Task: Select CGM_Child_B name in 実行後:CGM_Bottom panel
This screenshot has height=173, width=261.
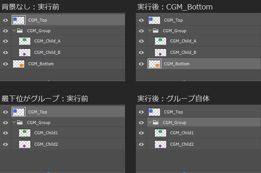Action: tap(183, 52)
